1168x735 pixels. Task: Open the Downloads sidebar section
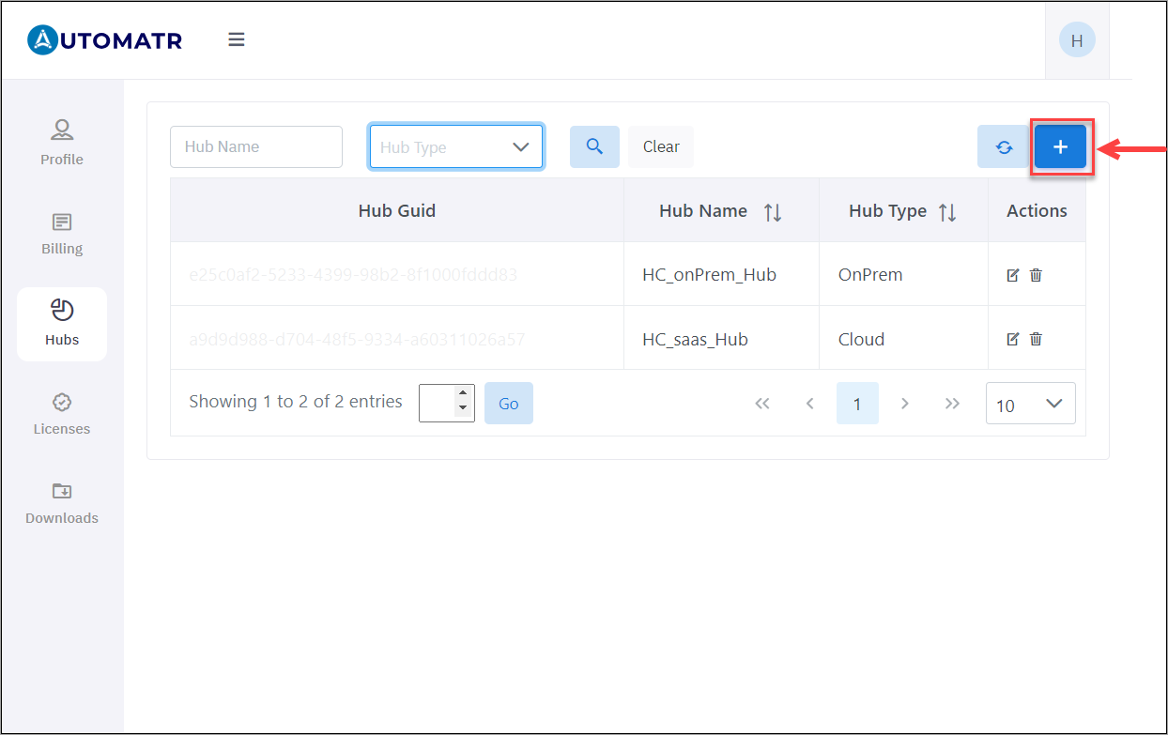click(62, 504)
